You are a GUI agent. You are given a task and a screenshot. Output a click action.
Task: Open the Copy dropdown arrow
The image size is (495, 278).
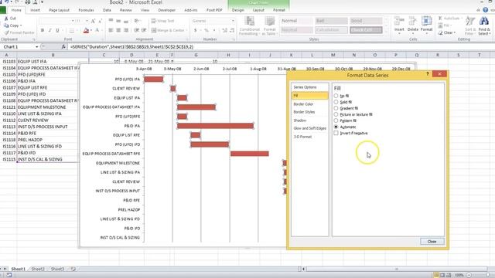coord(21,25)
